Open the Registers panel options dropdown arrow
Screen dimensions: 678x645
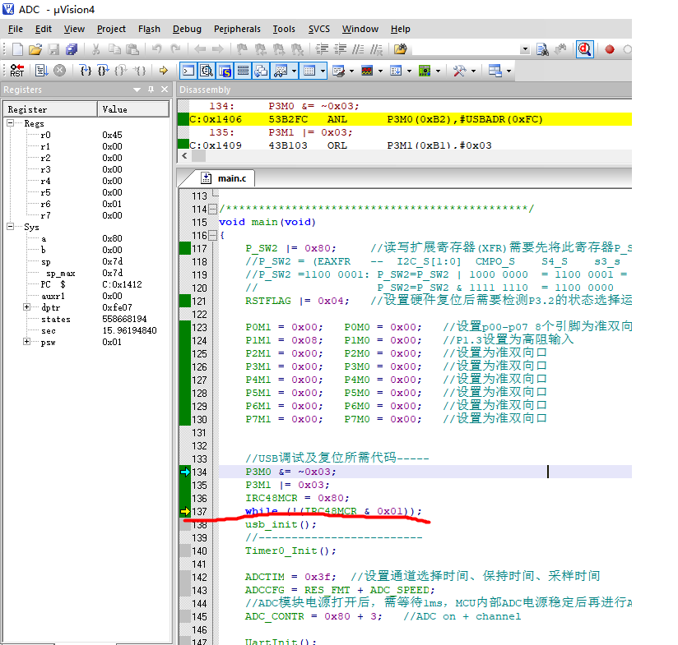coord(137,90)
